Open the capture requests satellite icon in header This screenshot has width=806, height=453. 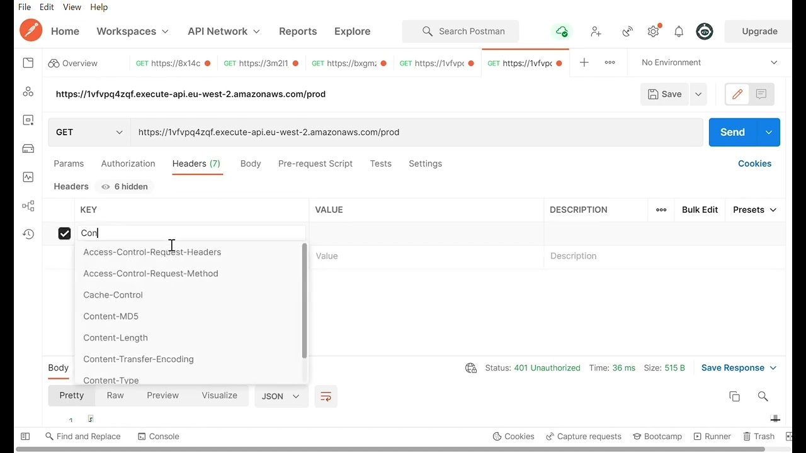coord(628,31)
